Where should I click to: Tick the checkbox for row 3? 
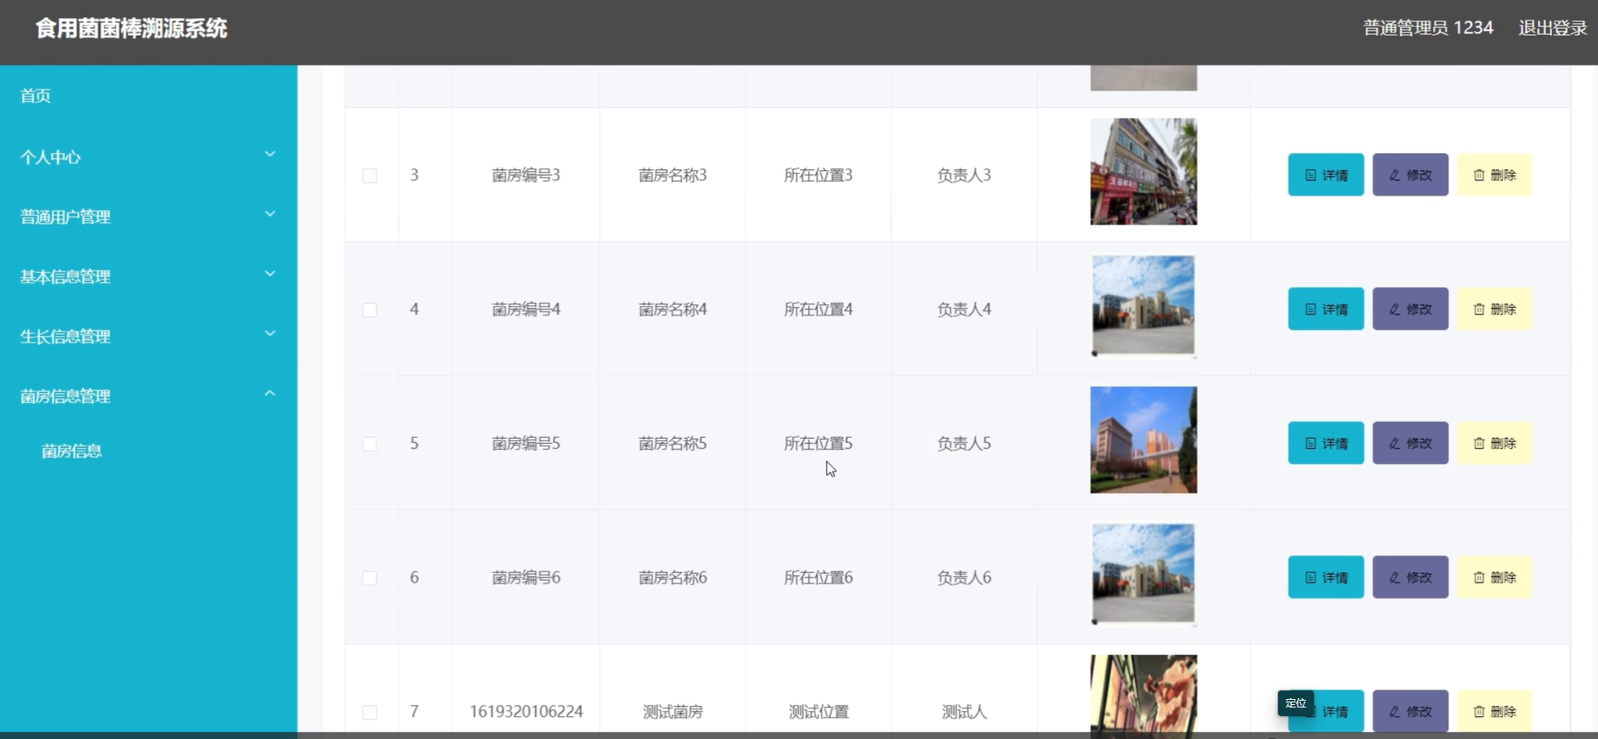(x=369, y=175)
